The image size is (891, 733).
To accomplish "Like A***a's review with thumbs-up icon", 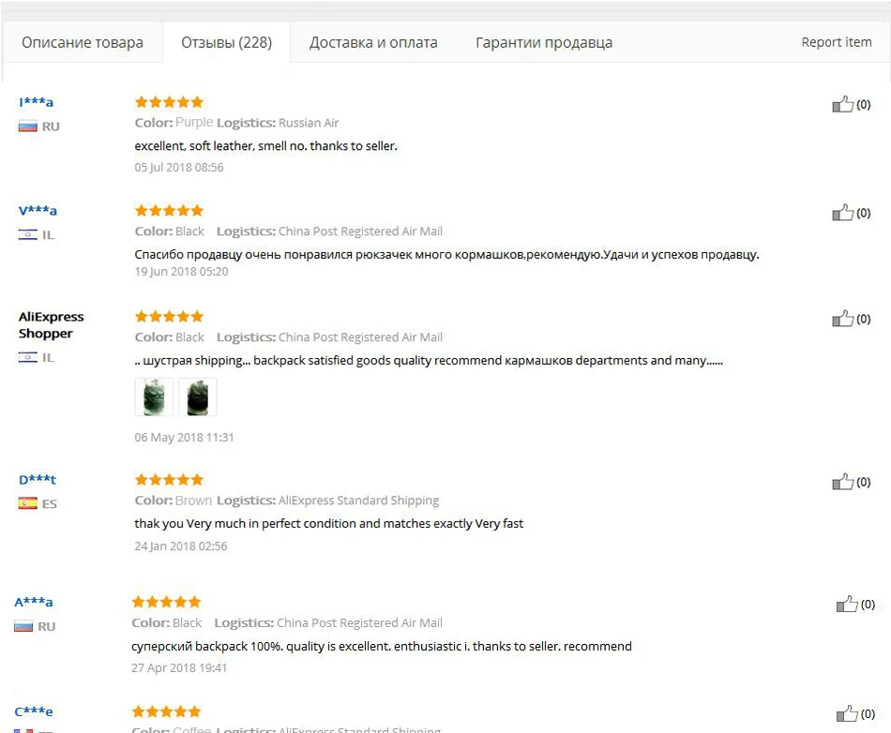I will tap(847, 604).
